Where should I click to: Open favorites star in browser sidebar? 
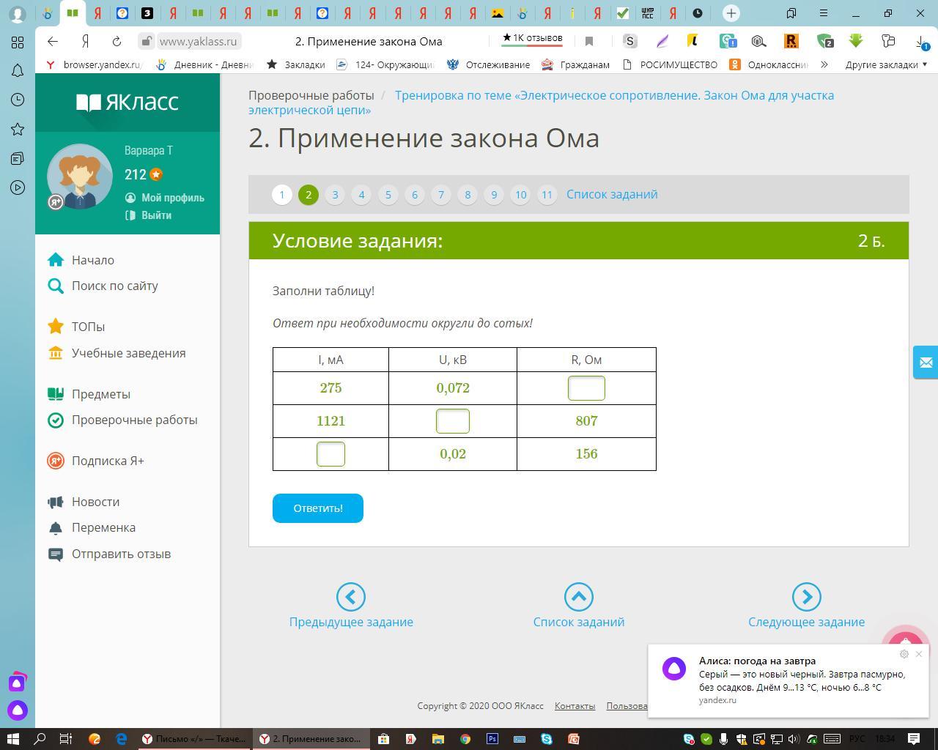pyautogui.click(x=18, y=129)
